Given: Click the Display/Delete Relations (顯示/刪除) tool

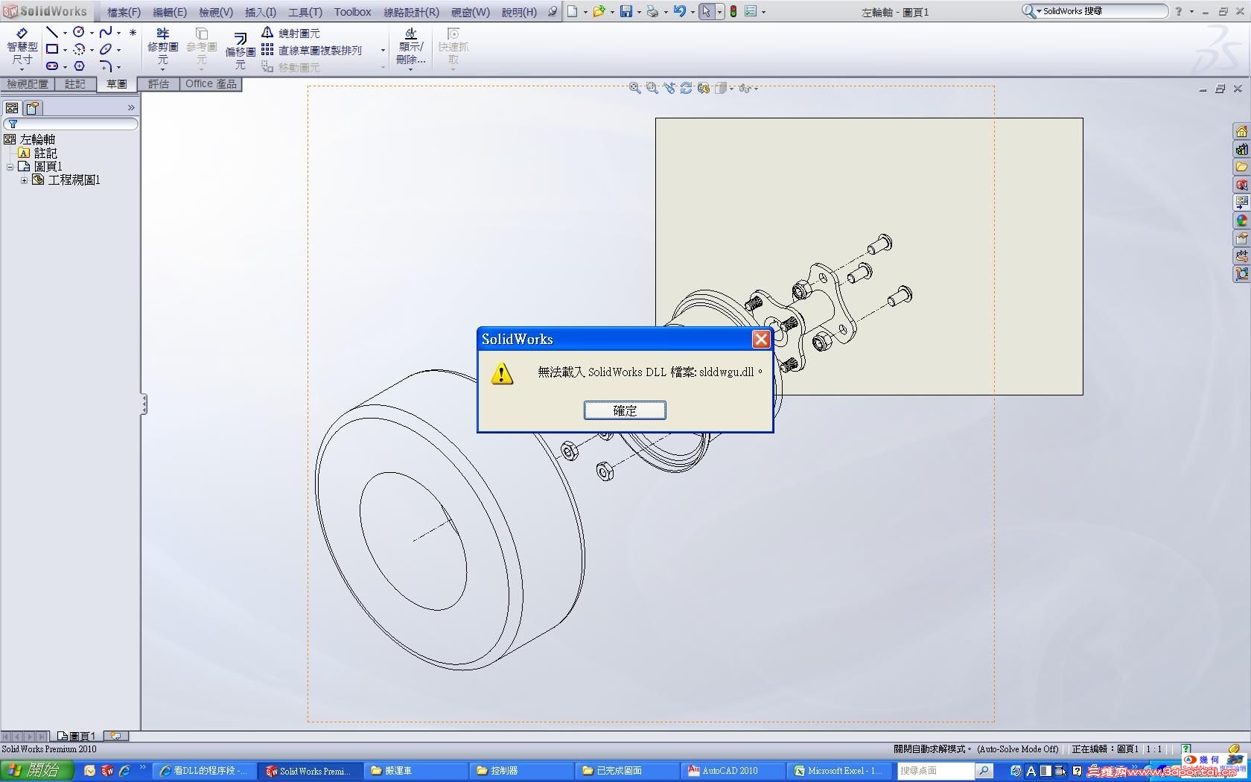Looking at the screenshot, I should click(410, 46).
